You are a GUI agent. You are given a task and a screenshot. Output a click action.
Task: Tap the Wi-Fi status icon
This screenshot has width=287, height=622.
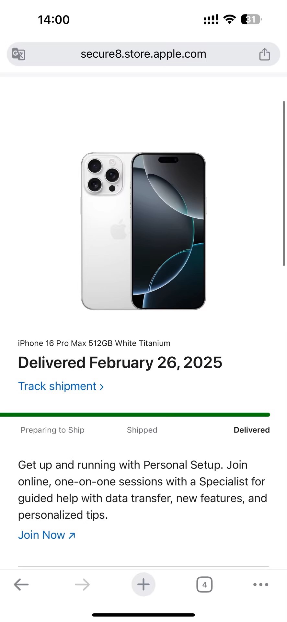(230, 19)
